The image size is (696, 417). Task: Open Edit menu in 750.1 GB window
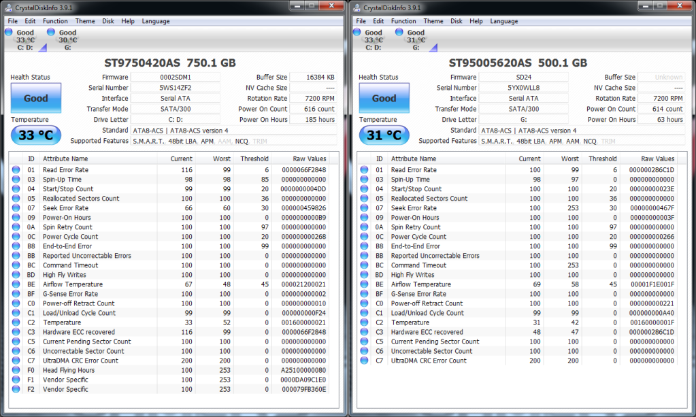[30, 21]
